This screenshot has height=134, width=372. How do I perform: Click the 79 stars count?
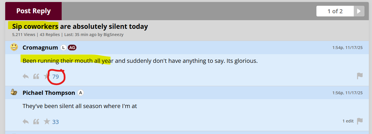click(56, 77)
